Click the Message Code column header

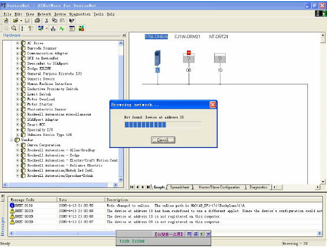click(32, 199)
